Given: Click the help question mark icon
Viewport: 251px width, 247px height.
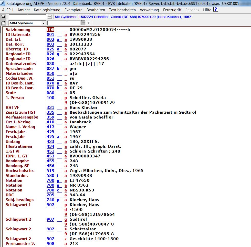Looking at the screenshot, I should pos(216,9).
